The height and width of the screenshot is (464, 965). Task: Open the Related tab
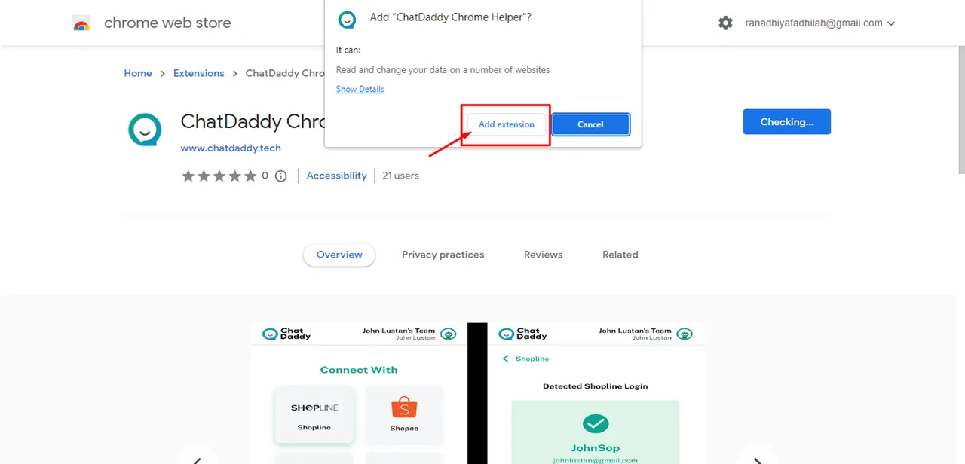click(x=620, y=255)
